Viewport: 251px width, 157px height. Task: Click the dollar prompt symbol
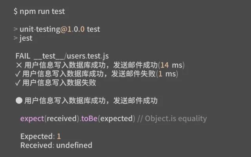pos(16,11)
